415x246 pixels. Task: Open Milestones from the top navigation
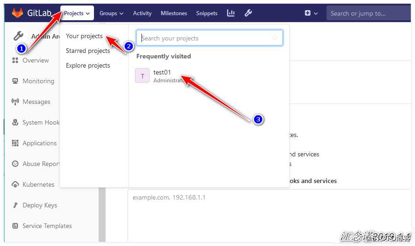(x=174, y=13)
